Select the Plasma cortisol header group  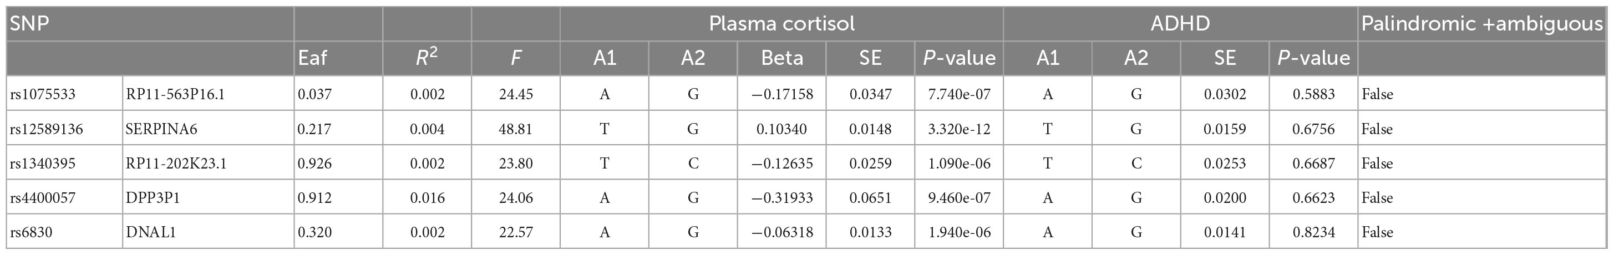(781, 24)
